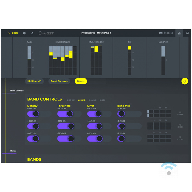Open the settings gear icon
Screen dimensions: 192x192
[24, 33]
